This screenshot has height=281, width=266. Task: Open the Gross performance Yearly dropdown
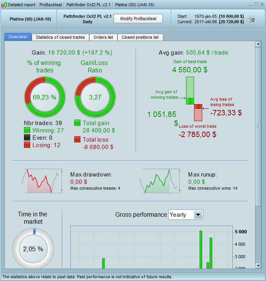coord(186,214)
